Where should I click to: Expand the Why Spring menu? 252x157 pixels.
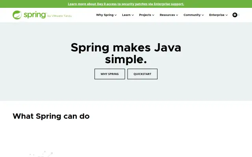[x=106, y=15]
